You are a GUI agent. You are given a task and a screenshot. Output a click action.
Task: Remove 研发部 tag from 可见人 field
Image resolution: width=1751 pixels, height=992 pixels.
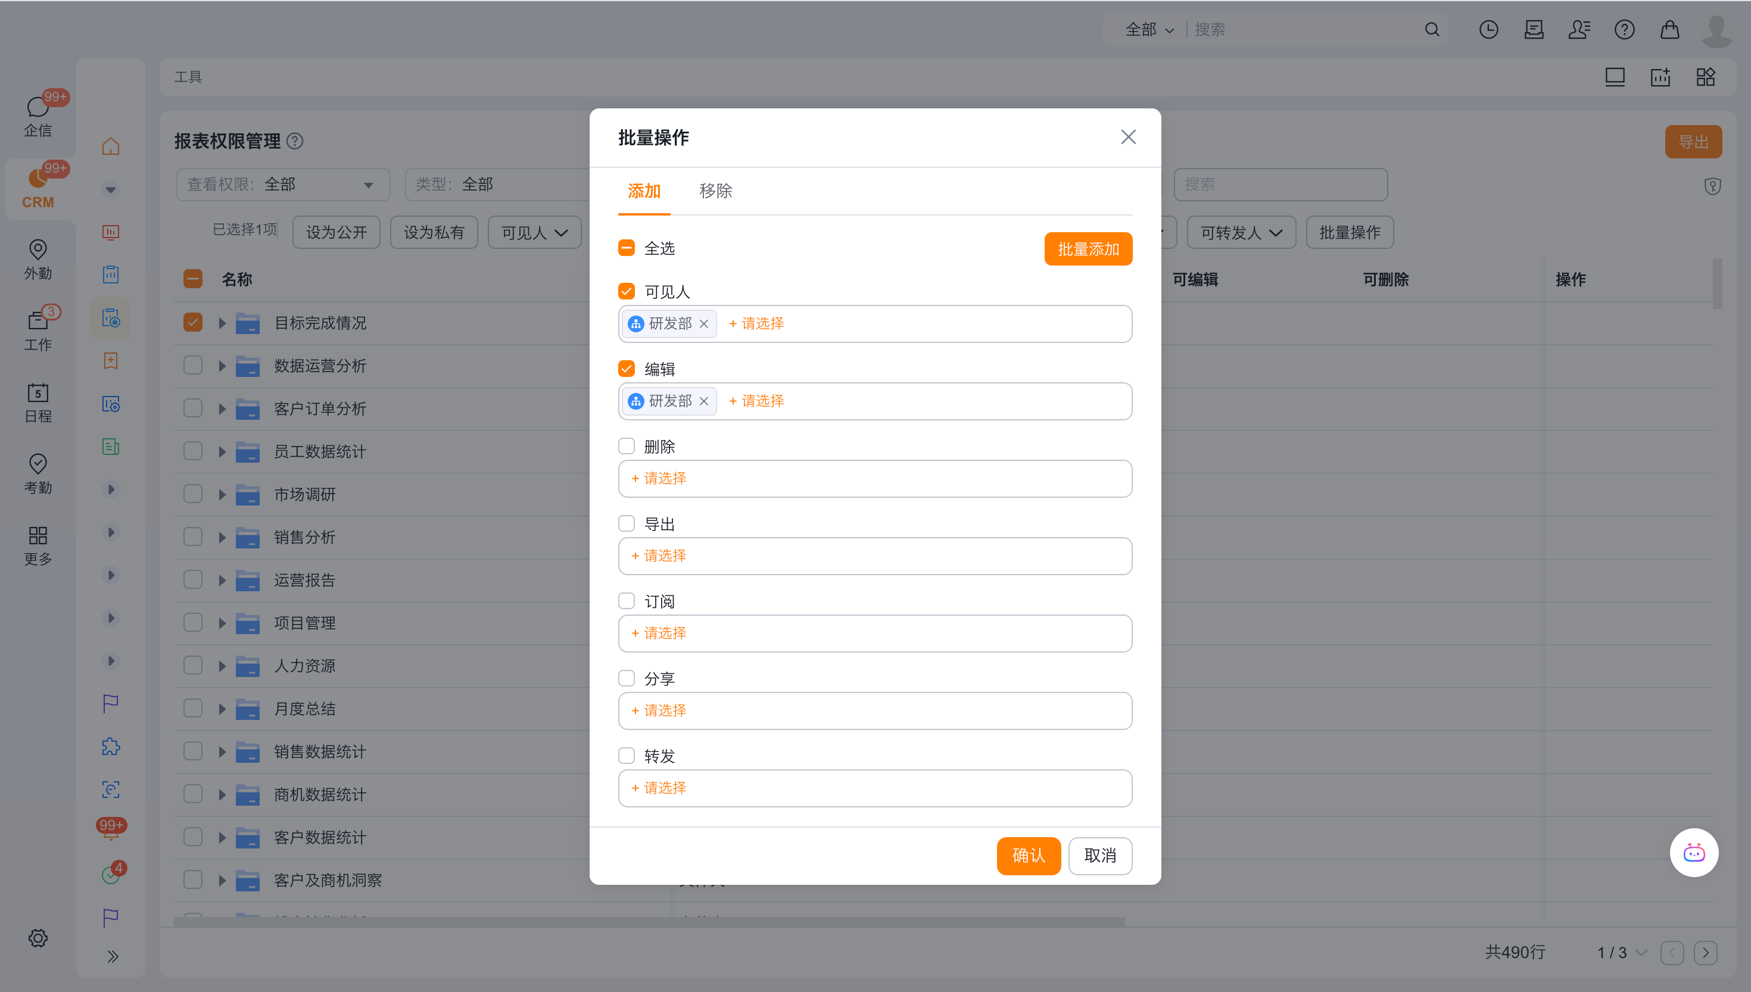[704, 324]
